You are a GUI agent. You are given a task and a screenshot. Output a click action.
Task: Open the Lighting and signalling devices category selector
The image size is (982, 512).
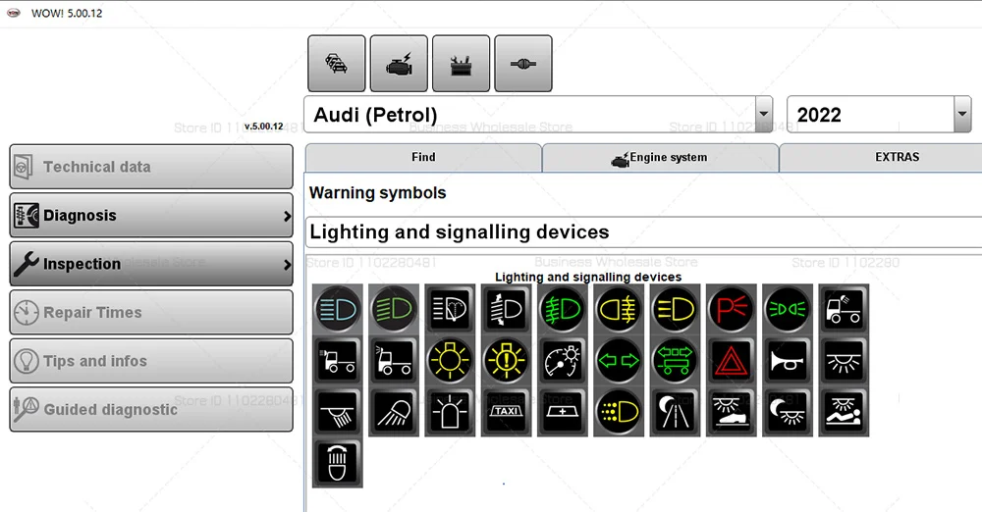click(643, 232)
